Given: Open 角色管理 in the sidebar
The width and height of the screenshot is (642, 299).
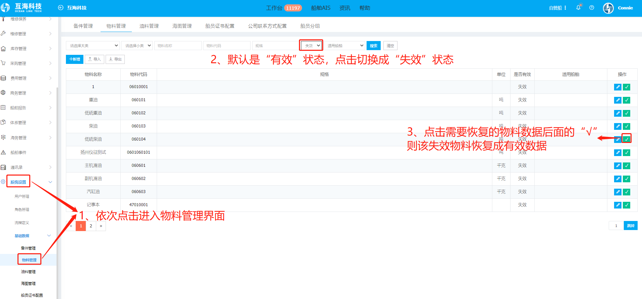Looking at the screenshot, I should click(22, 210).
